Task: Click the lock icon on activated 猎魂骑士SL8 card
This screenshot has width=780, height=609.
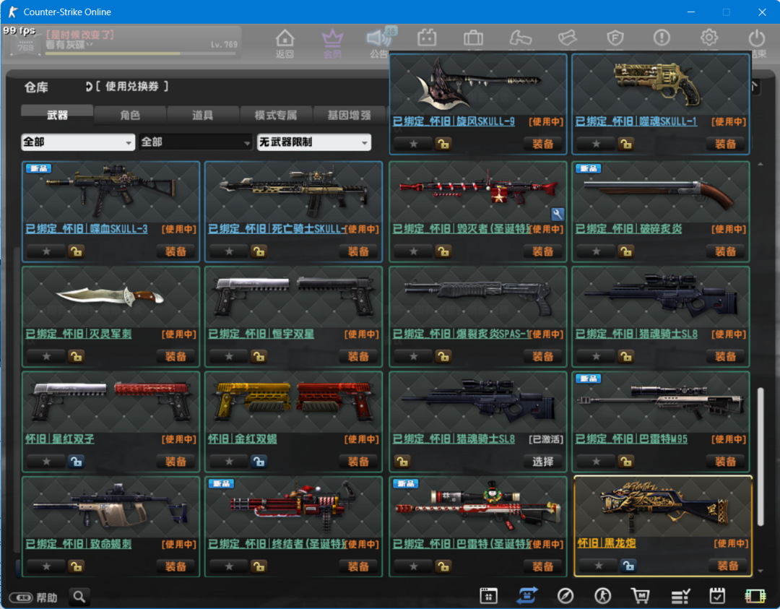Action: point(402,461)
